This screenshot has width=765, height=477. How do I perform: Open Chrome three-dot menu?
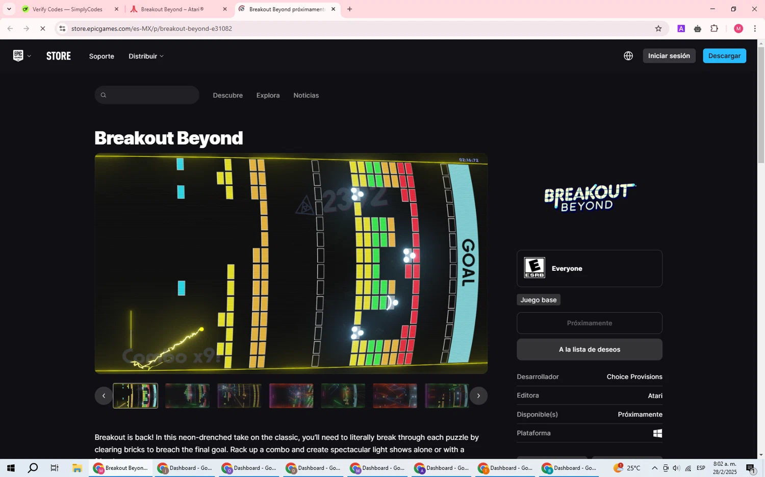755,29
